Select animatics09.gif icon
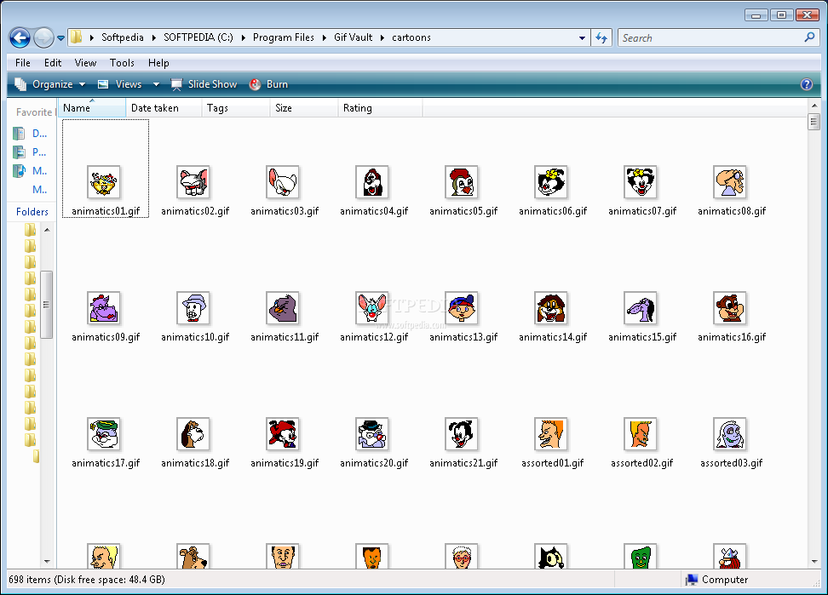Viewport: 828px width, 595px height. 104,308
